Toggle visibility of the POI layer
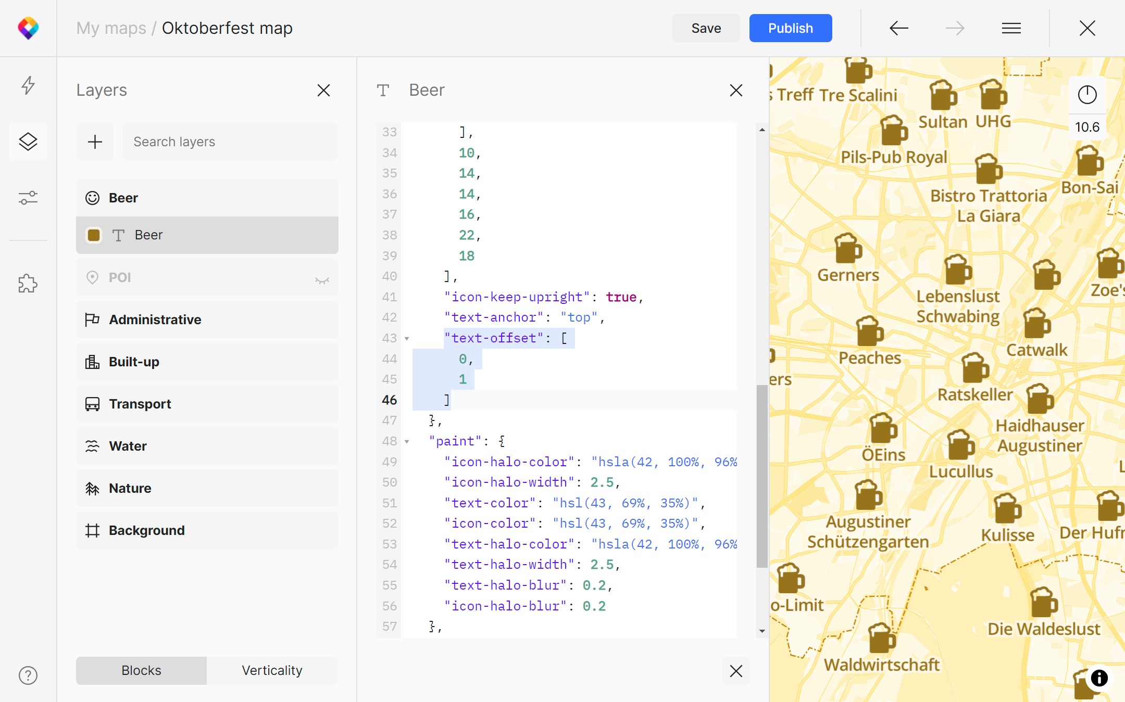The height and width of the screenshot is (702, 1125). click(x=322, y=280)
